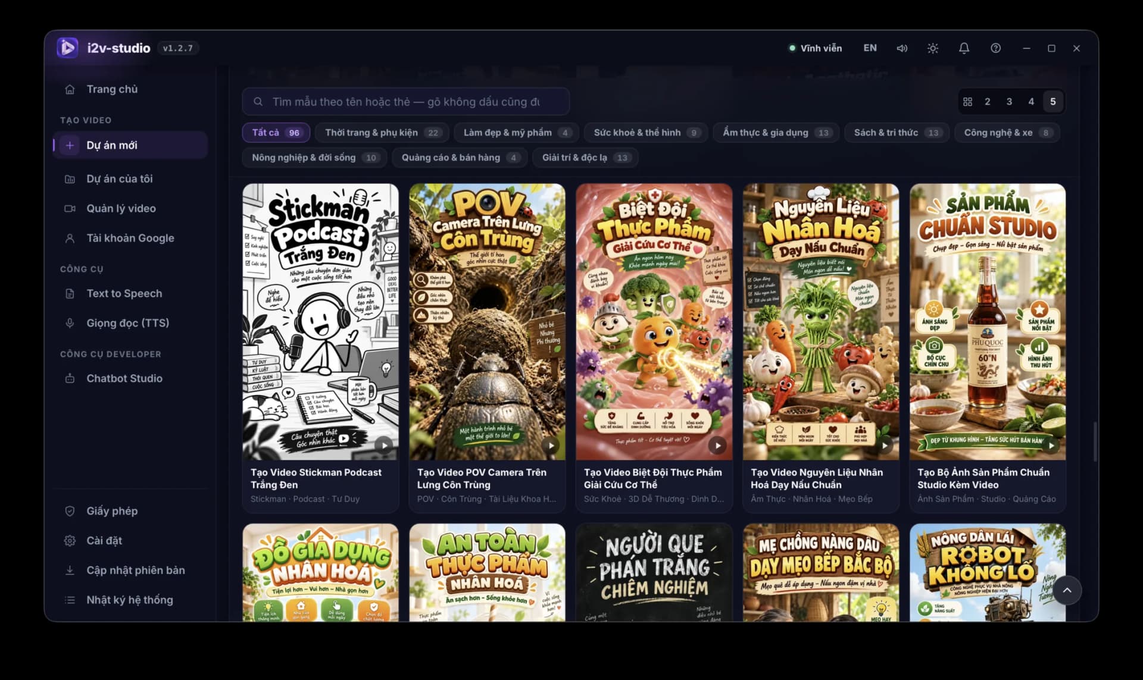Image resolution: width=1143 pixels, height=680 pixels.
Task: Play preview on Nguyên Liệu Nhân Hoá card
Action: tap(884, 445)
